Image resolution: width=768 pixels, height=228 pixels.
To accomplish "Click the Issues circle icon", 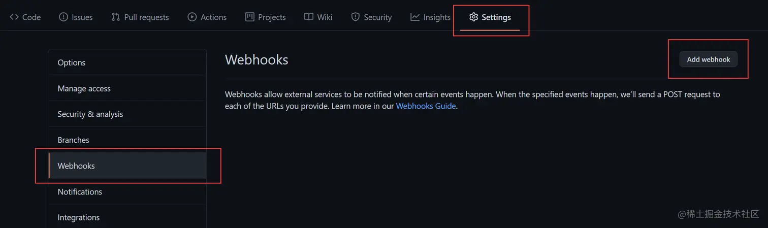I will [x=63, y=17].
